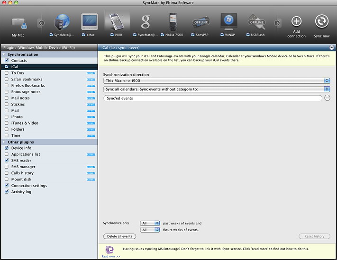Click the expert badge beside Mail notes
This screenshot has width=337, height=260.
[x=91, y=98]
